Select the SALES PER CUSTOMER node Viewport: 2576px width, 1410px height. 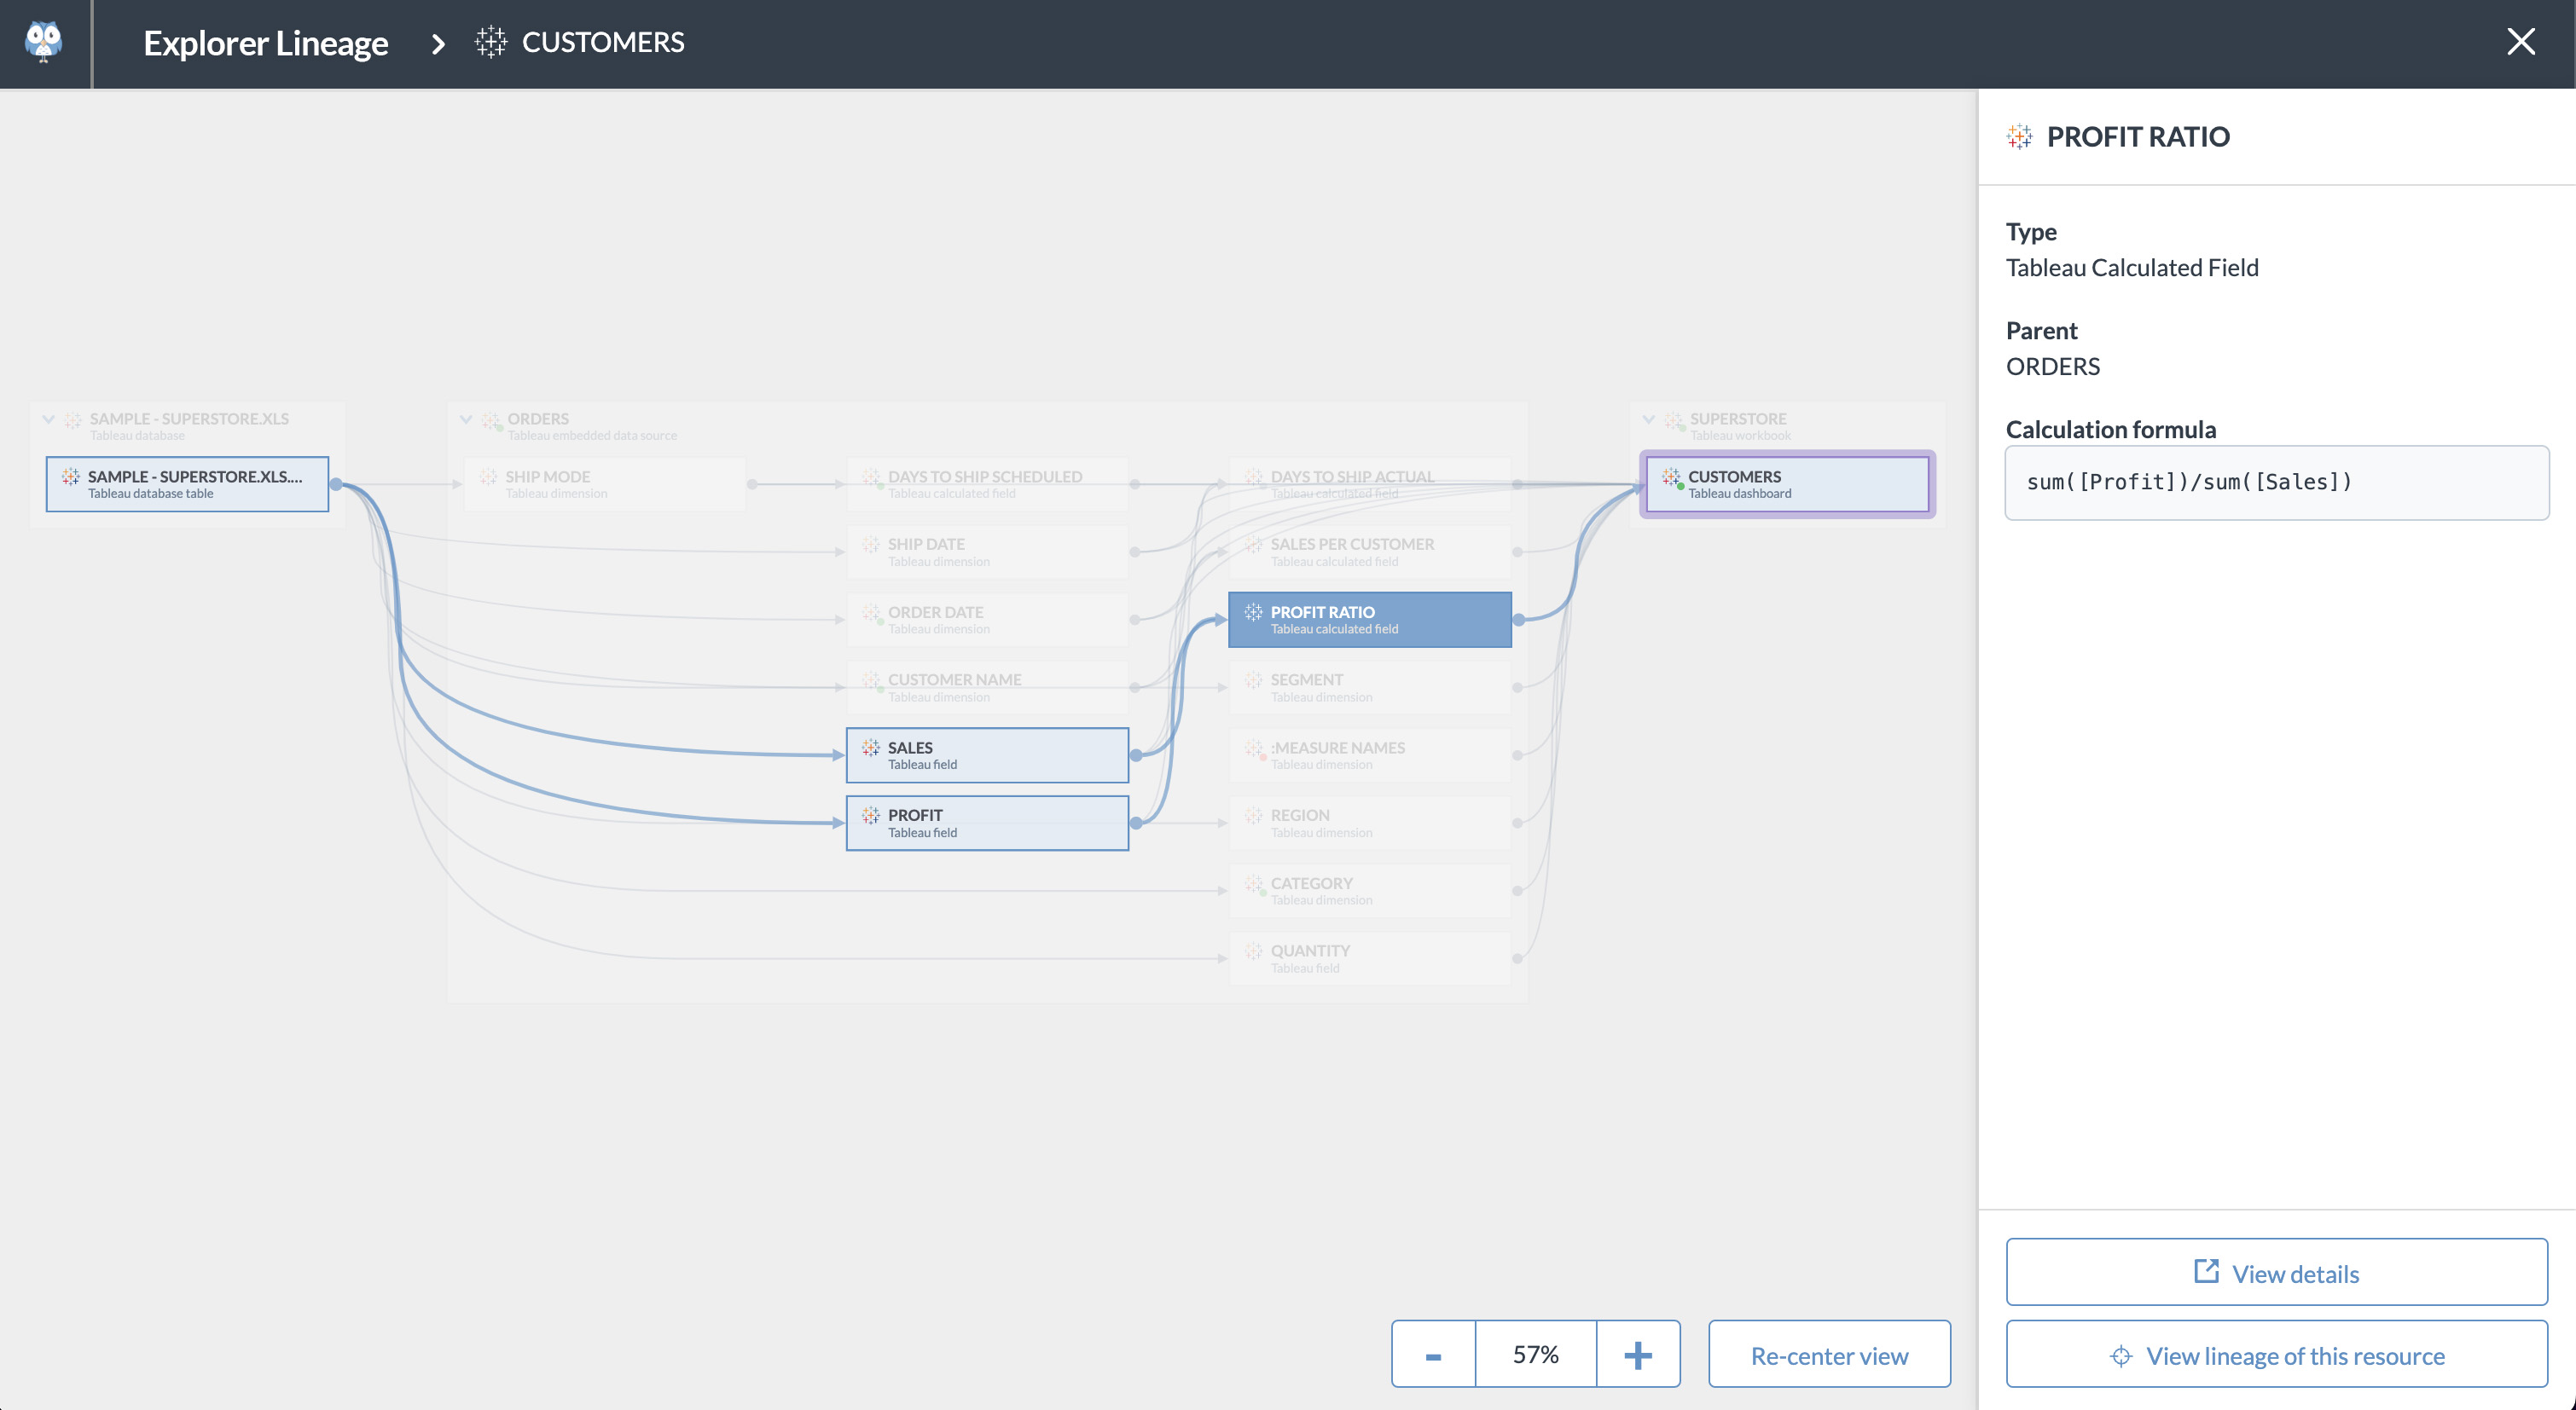(x=1369, y=552)
